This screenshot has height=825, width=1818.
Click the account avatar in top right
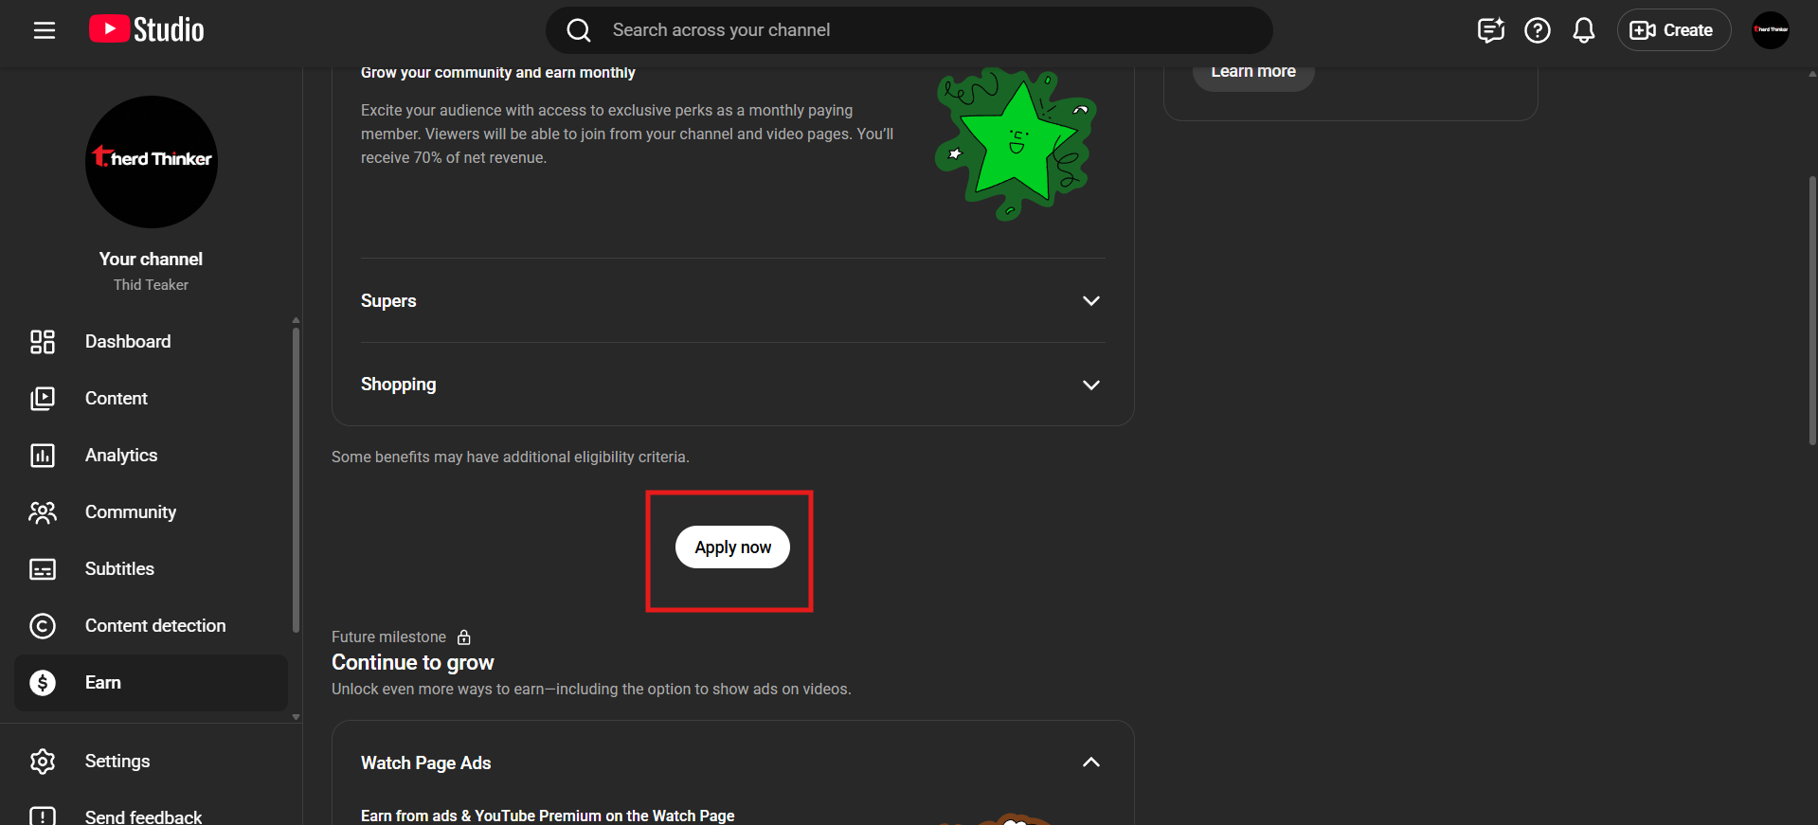click(1770, 30)
